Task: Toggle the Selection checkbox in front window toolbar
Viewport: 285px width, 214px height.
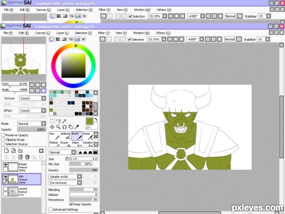Action: (x=130, y=39)
